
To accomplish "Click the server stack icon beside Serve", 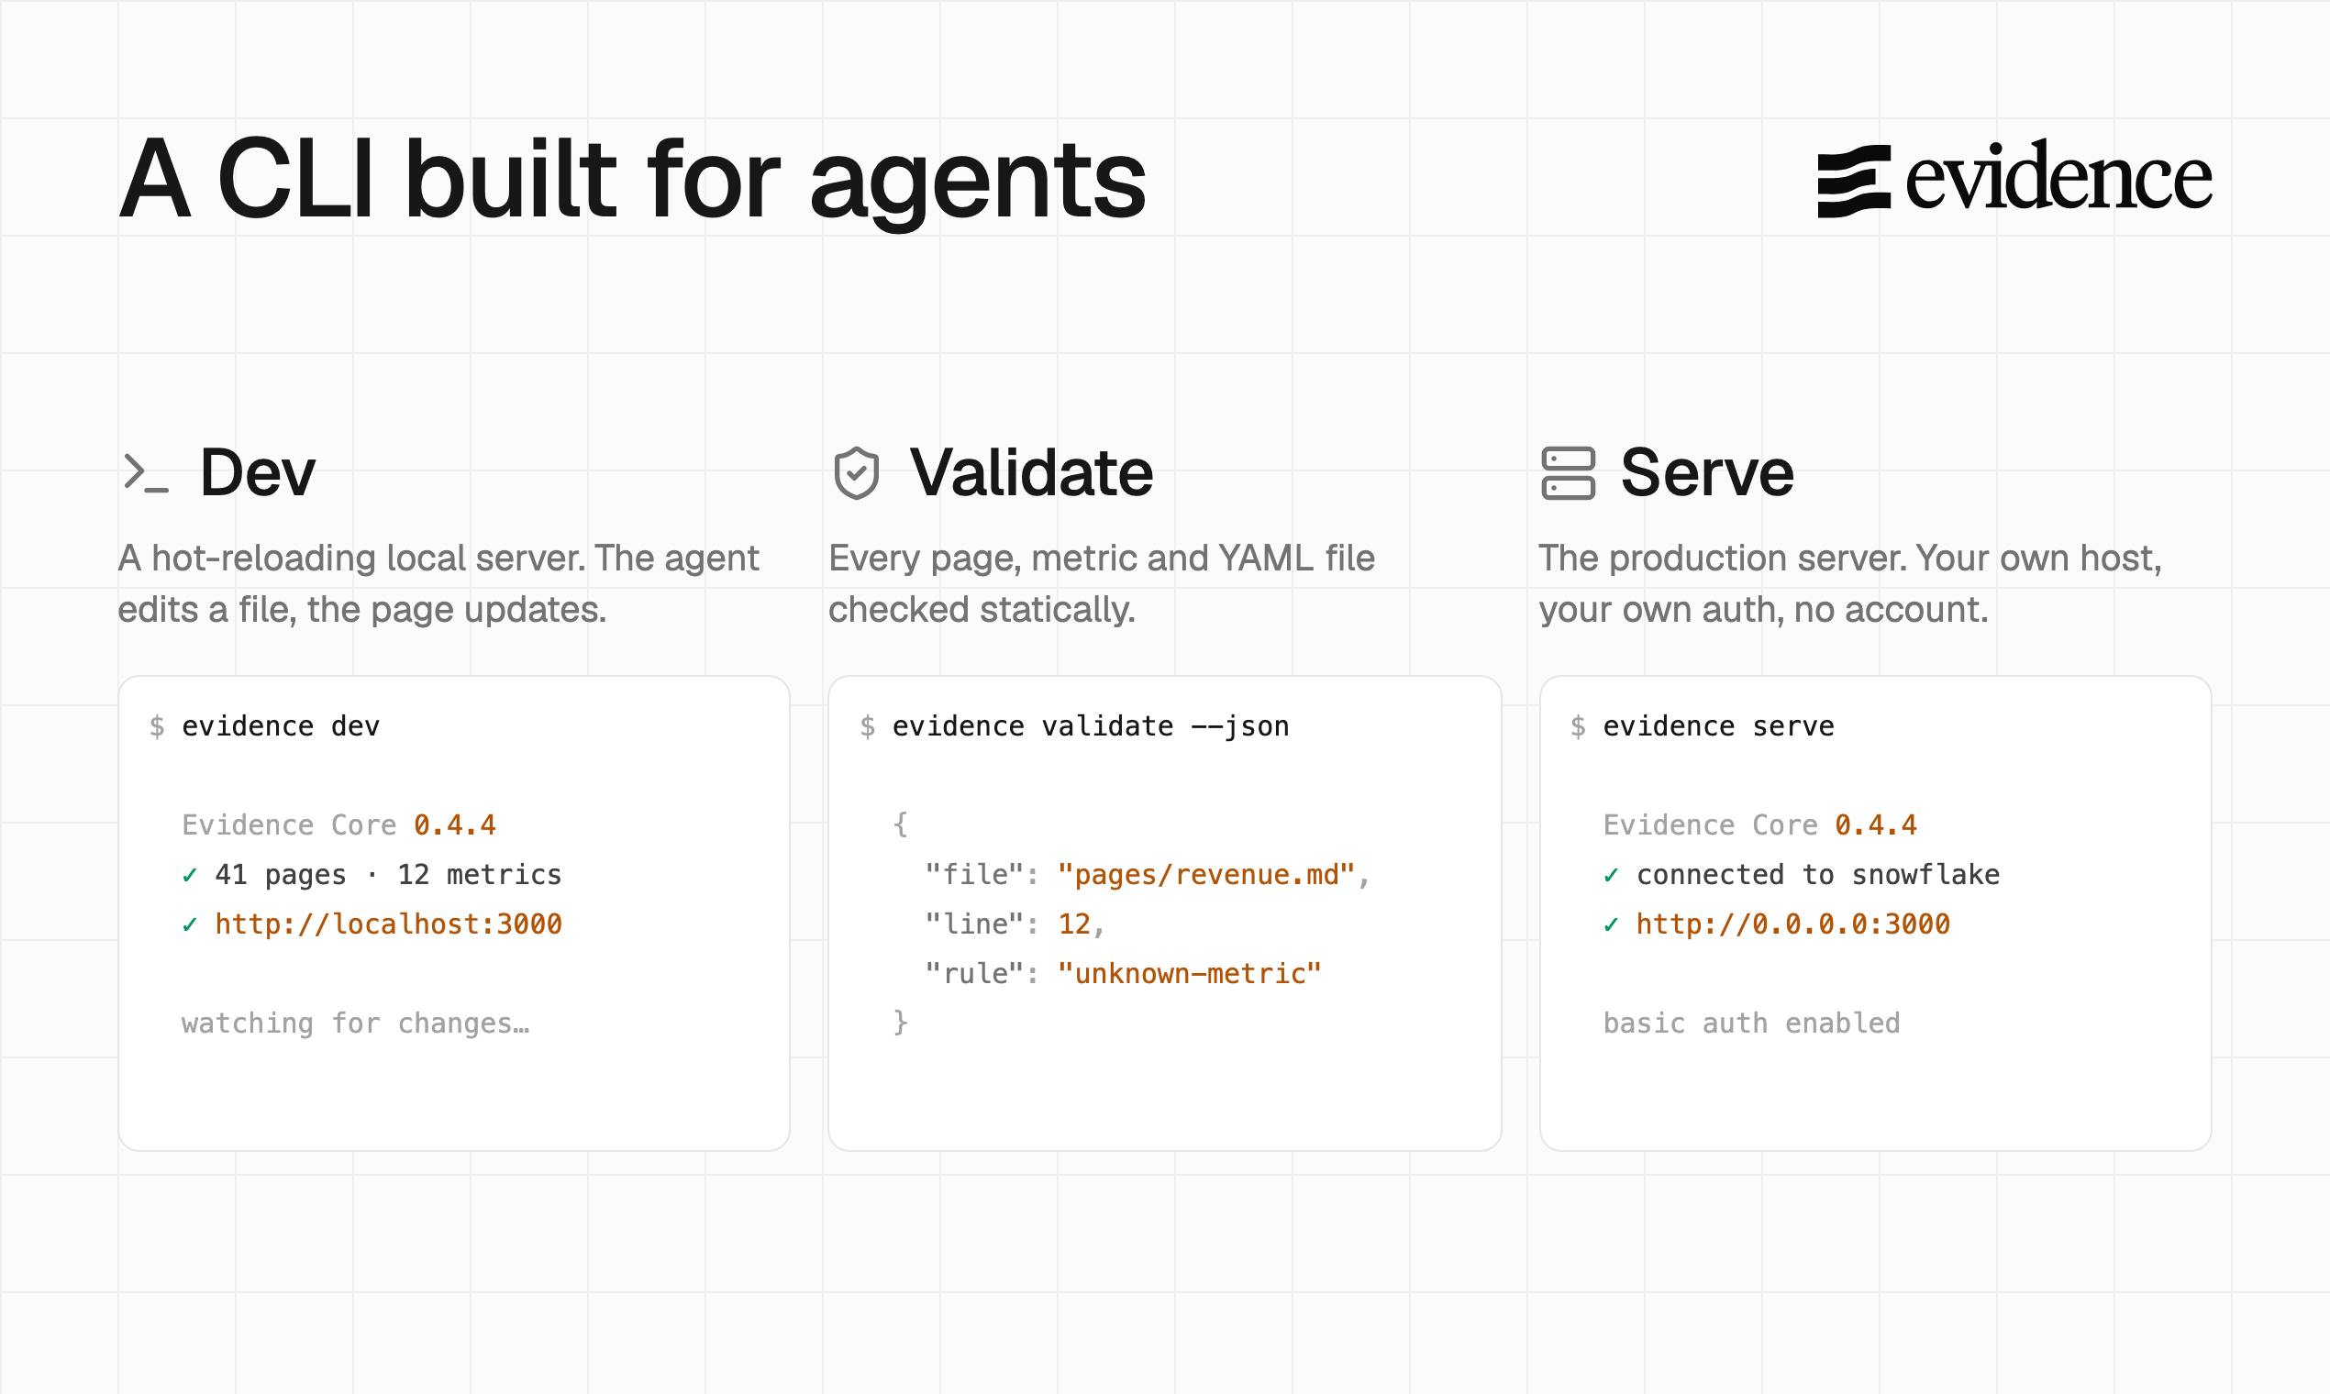I will coord(1568,473).
